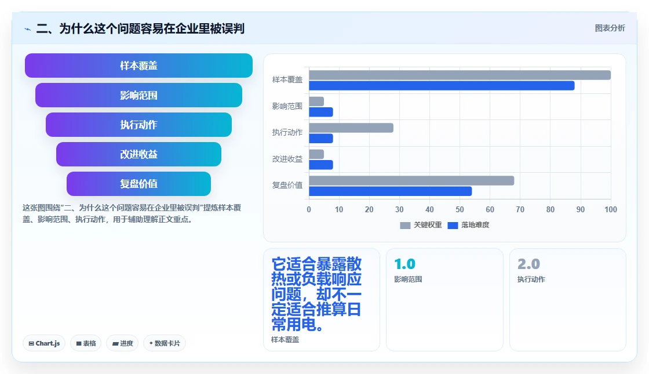Click the blue 复盘价值 落地难度 bar
Viewport: 649px width, 374px height.
pos(391,191)
